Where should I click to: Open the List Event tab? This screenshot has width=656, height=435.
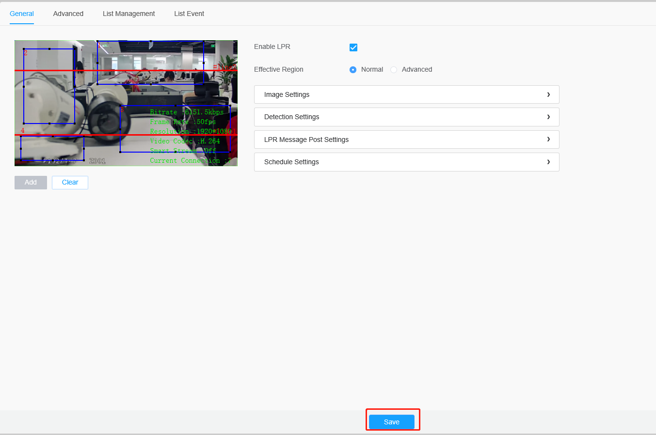pyautogui.click(x=189, y=14)
